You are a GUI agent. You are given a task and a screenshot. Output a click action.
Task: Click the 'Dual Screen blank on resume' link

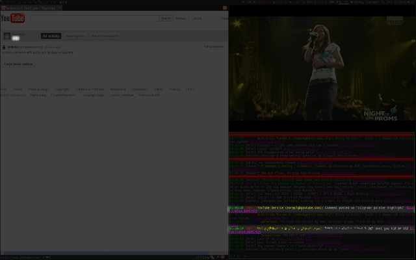(323, 242)
